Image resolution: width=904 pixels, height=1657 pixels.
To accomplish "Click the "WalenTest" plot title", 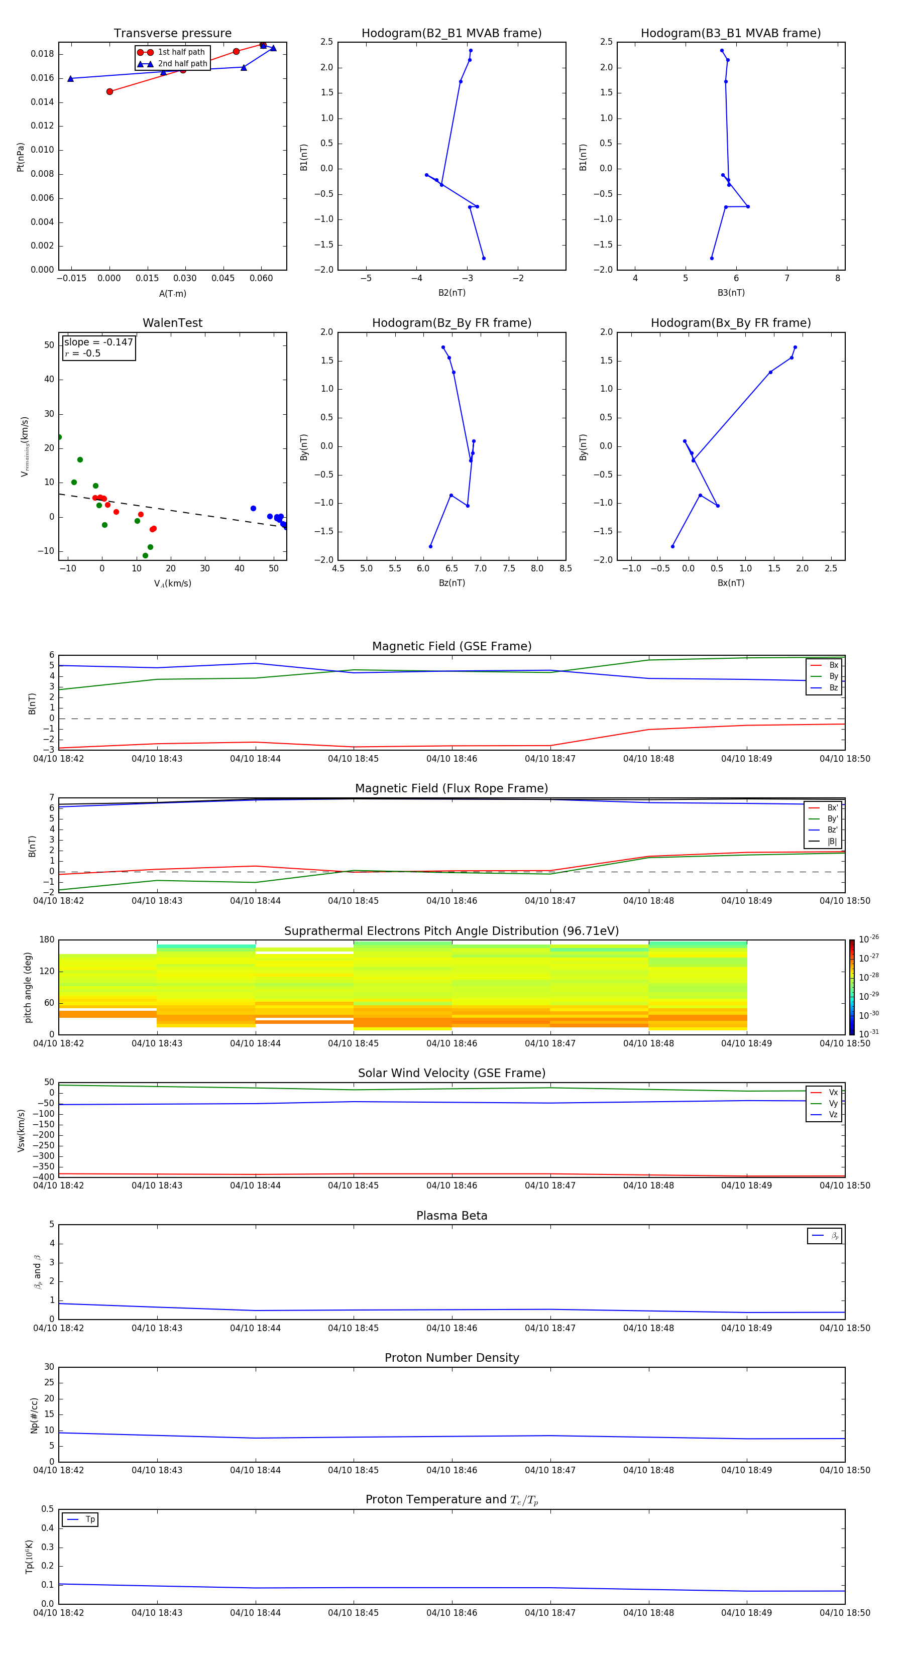I will (x=172, y=323).
